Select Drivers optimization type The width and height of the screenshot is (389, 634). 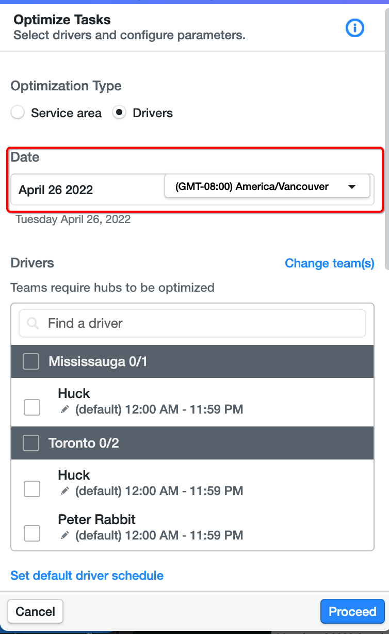click(x=119, y=113)
